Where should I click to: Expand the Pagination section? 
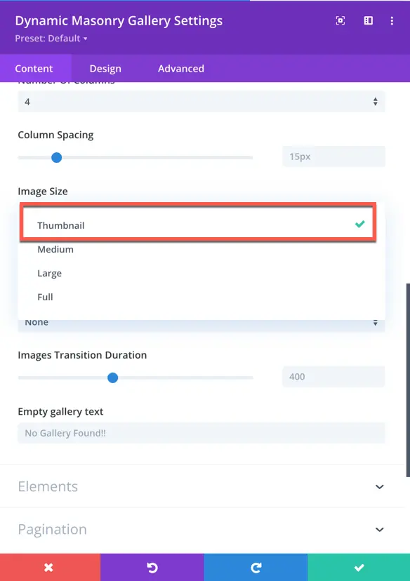202,530
